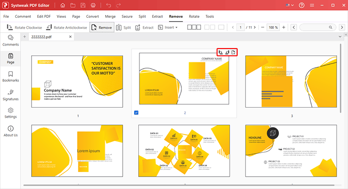Click the Remove button in toolbar
Screen dimensions: 348x189
(x=102, y=27)
